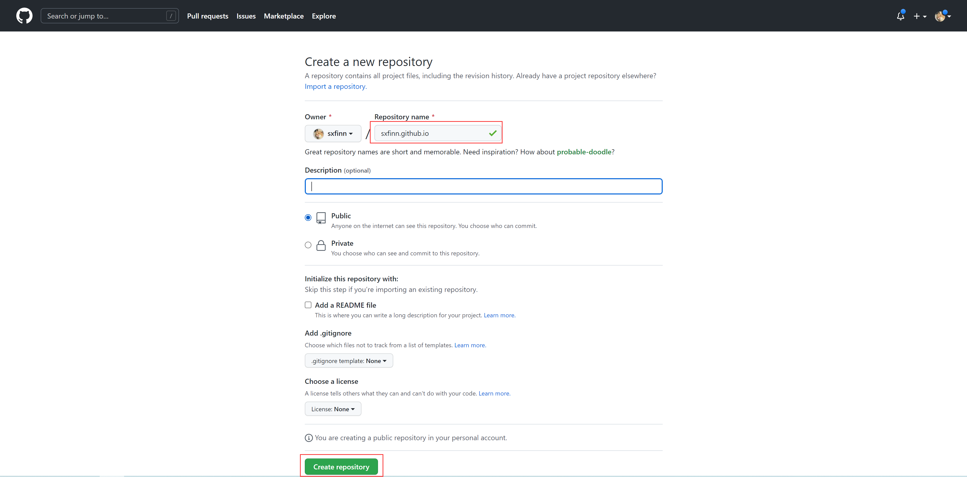Click the public repository book icon
Screen dimensions: 967x477
(x=321, y=218)
